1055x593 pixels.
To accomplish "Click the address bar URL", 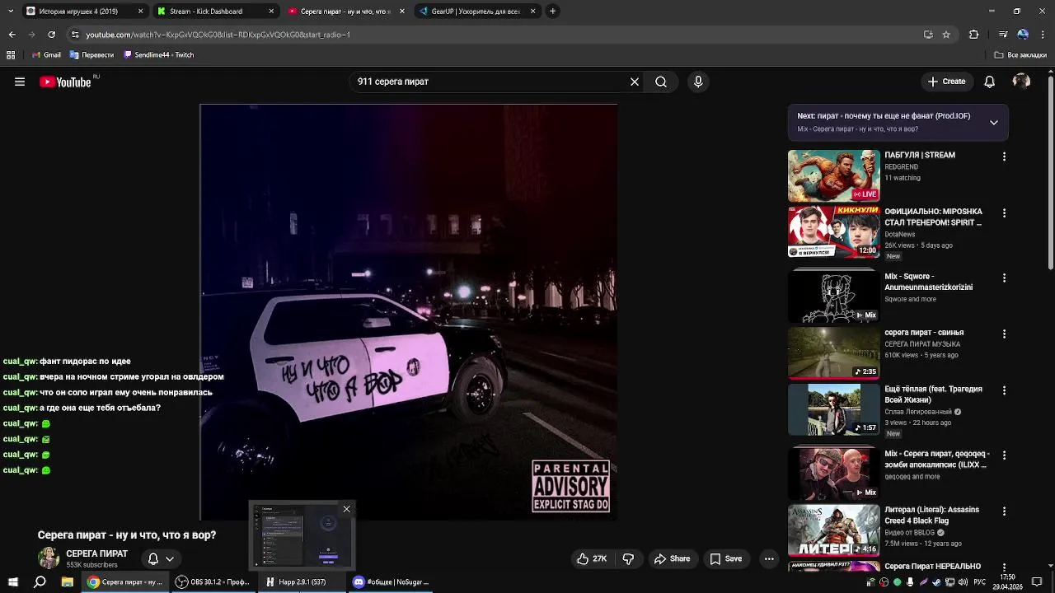I will [x=218, y=35].
